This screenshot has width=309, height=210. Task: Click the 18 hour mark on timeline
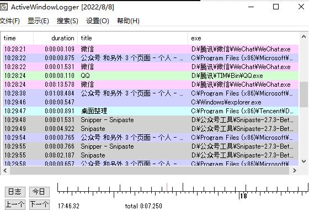pyautogui.click(x=243, y=196)
